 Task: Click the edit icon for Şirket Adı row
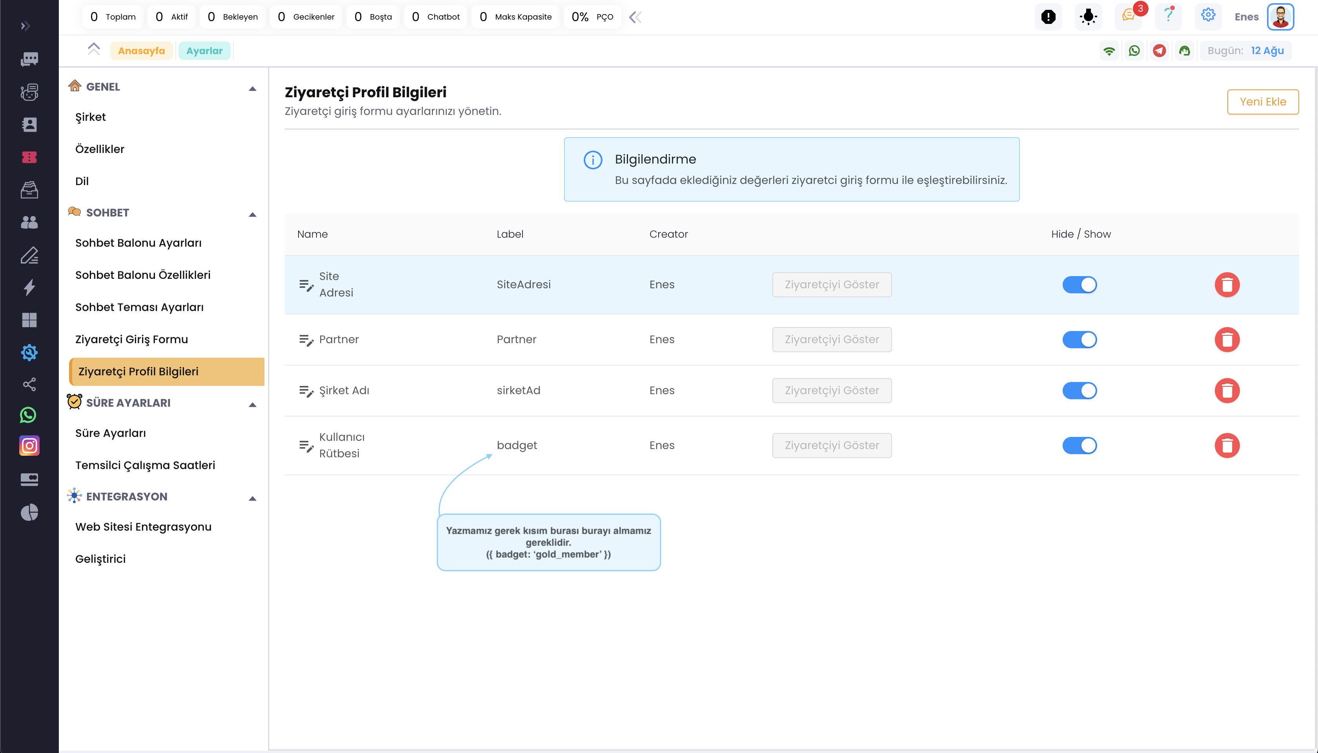(306, 391)
